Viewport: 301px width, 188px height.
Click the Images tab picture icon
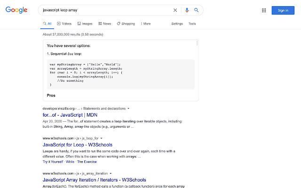(79, 23)
